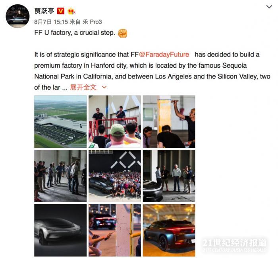Click the chevron beside 展开全文
The height and width of the screenshot is (258, 278).
click(x=104, y=87)
